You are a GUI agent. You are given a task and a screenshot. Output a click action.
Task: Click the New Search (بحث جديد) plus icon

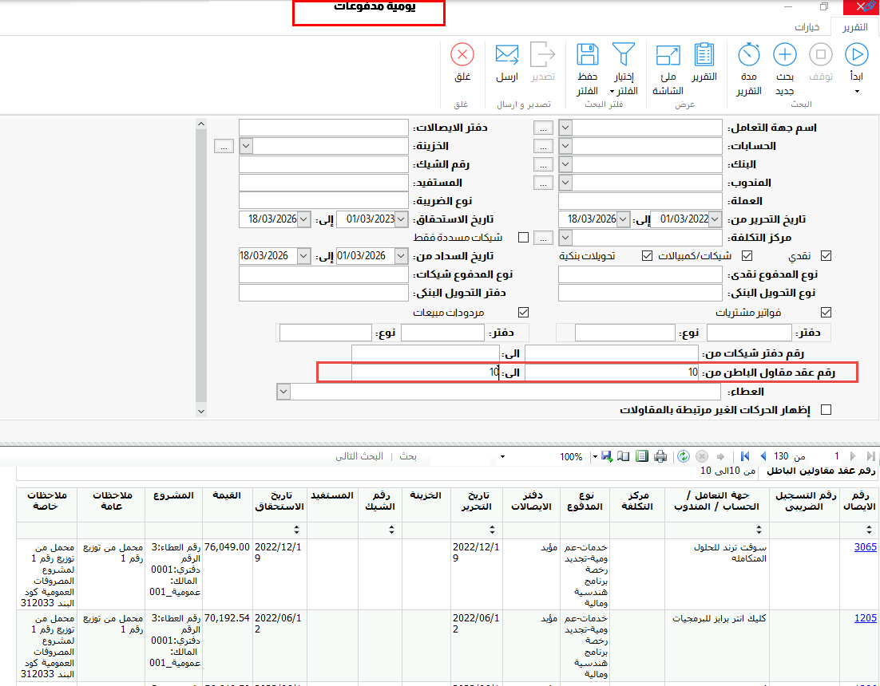click(785, 55)
